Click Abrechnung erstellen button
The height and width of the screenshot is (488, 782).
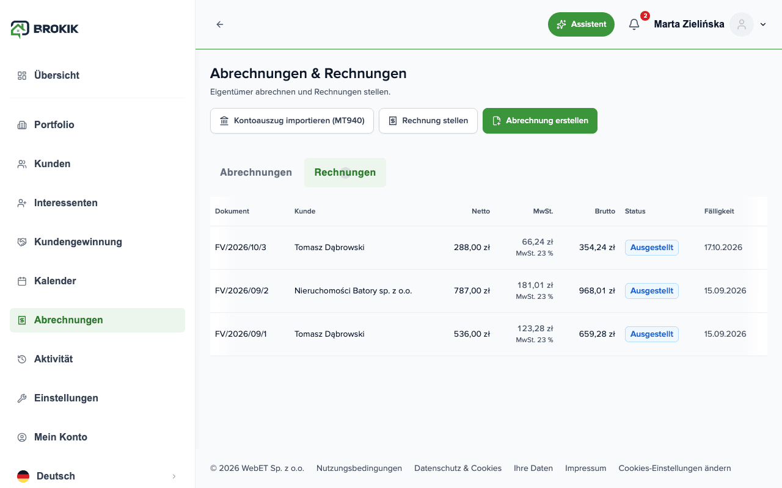point(540,121)
